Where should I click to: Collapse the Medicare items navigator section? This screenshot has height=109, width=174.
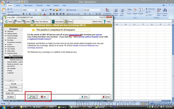(x=6, y=53)
